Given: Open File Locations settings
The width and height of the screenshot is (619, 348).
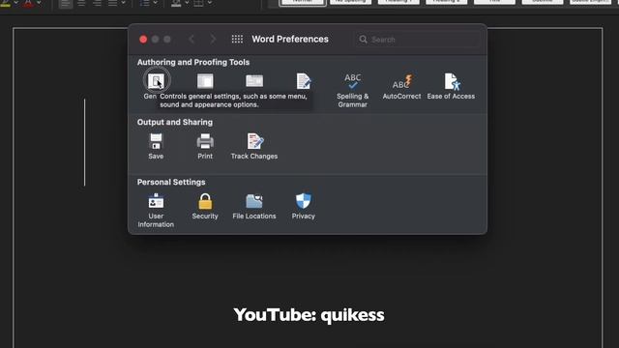Looking at the screenshot, I should tap(254, 206).
